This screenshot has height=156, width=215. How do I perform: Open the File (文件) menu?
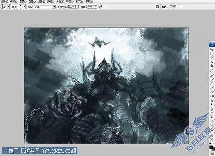(x=4, y=1)
